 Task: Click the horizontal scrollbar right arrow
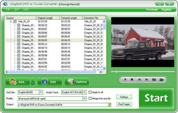tap(101, 72)
